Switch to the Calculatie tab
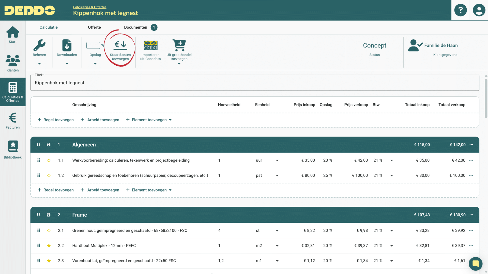This screenshot has height=274, width=488. [x=49, y=27]
